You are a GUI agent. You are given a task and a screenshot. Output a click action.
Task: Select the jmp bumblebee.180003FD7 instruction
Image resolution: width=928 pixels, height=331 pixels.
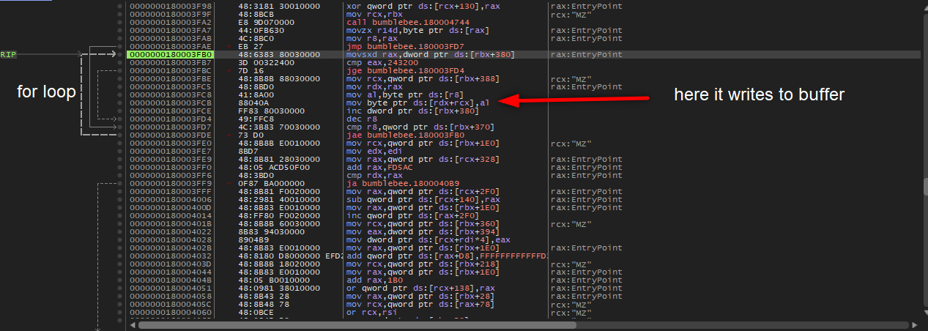pyautogui.click(x=396, y=47)
